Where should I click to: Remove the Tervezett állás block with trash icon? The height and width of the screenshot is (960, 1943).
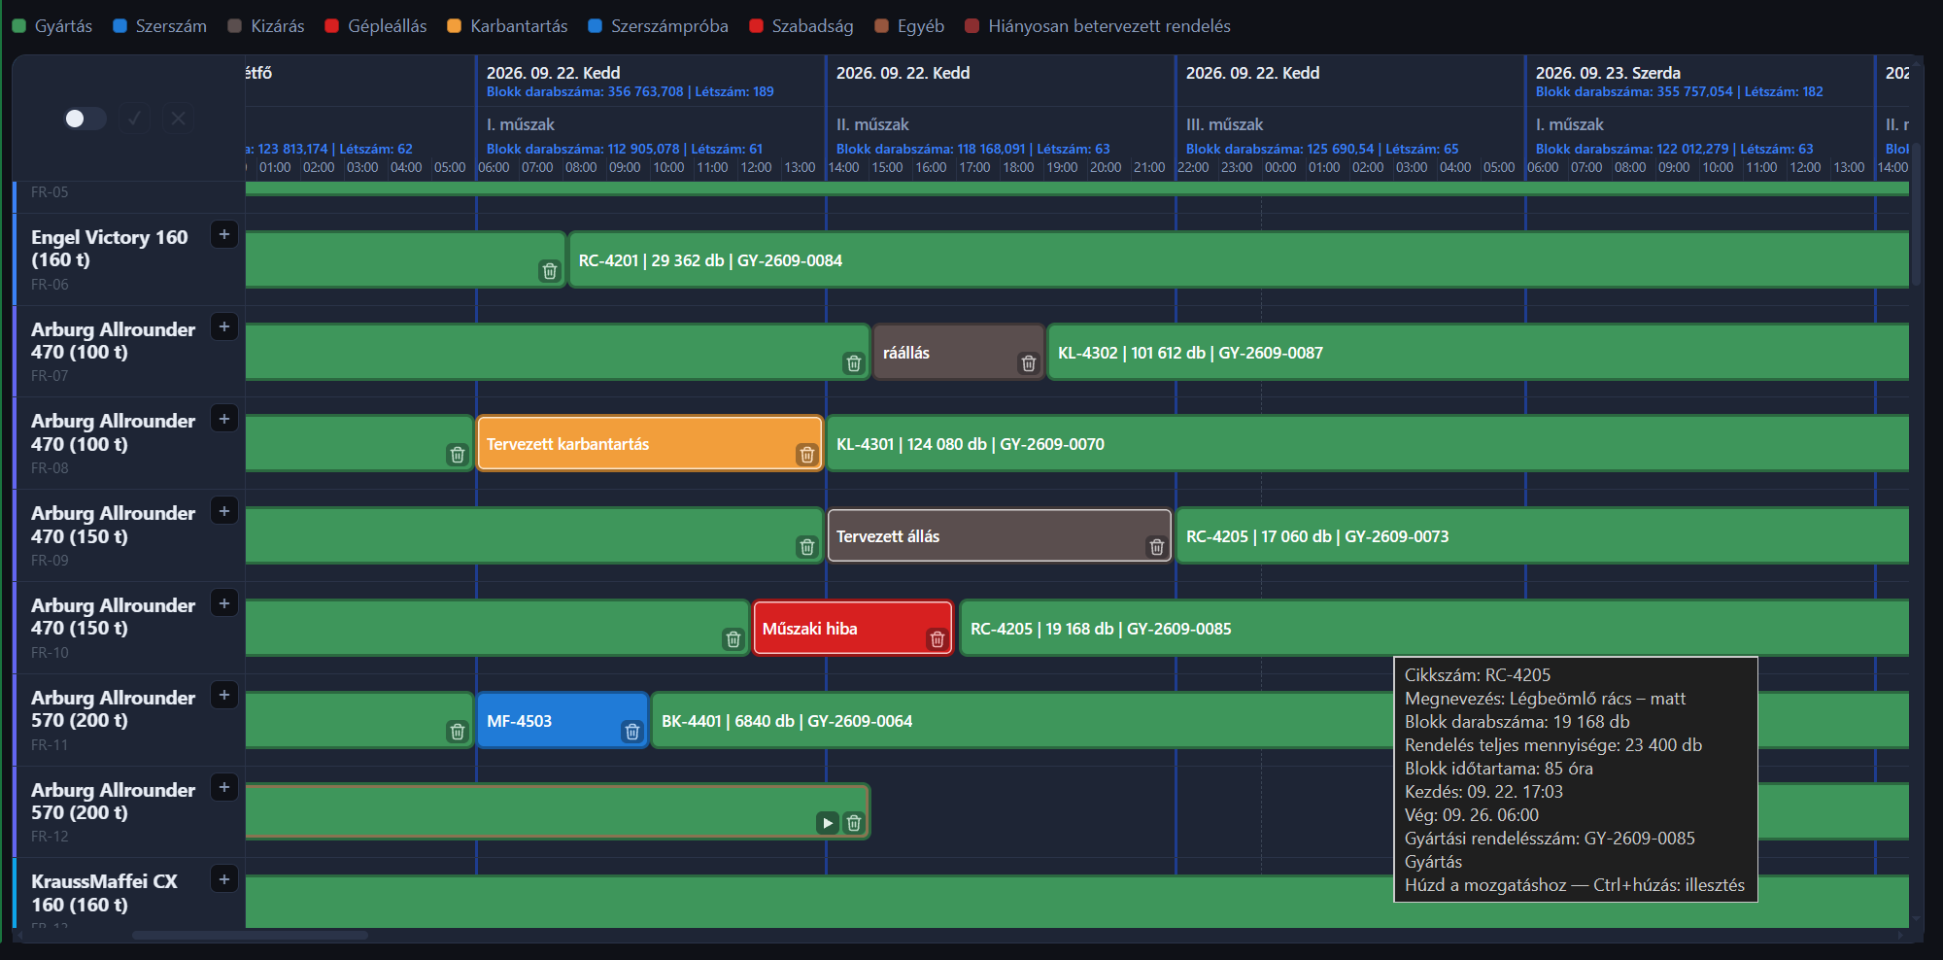(x=1157, y=547)
